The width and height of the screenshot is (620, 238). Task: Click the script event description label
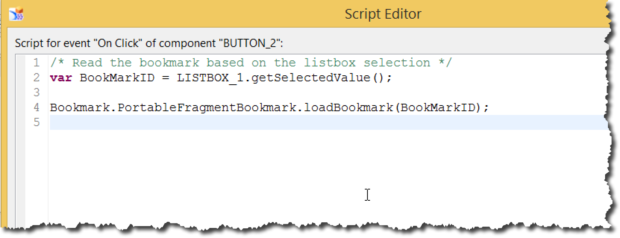pyautogui.click(x=149, y=43)
